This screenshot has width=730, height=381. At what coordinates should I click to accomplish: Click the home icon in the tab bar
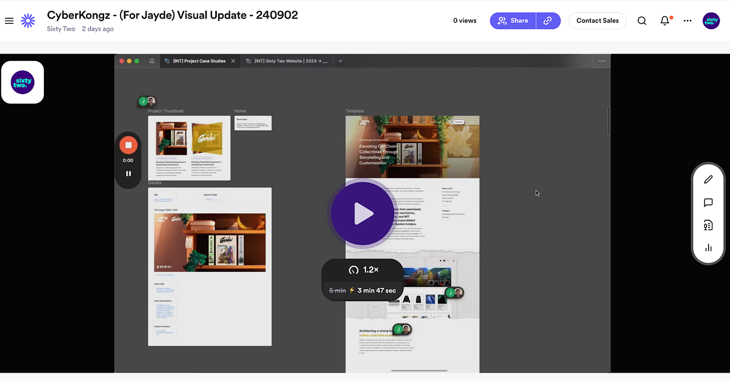pos(152,61)
